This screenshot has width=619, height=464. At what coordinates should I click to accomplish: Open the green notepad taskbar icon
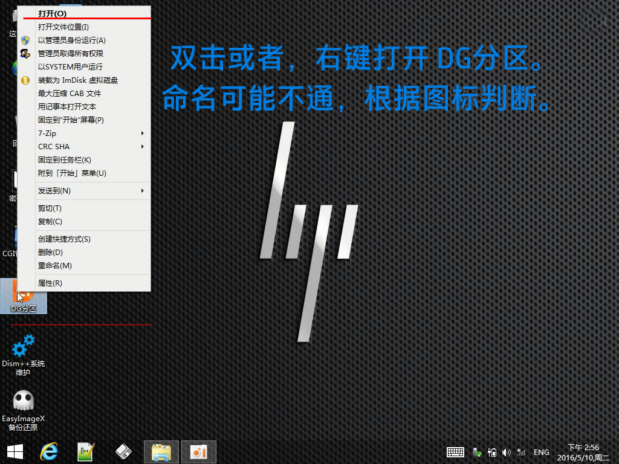click(86, 452)
